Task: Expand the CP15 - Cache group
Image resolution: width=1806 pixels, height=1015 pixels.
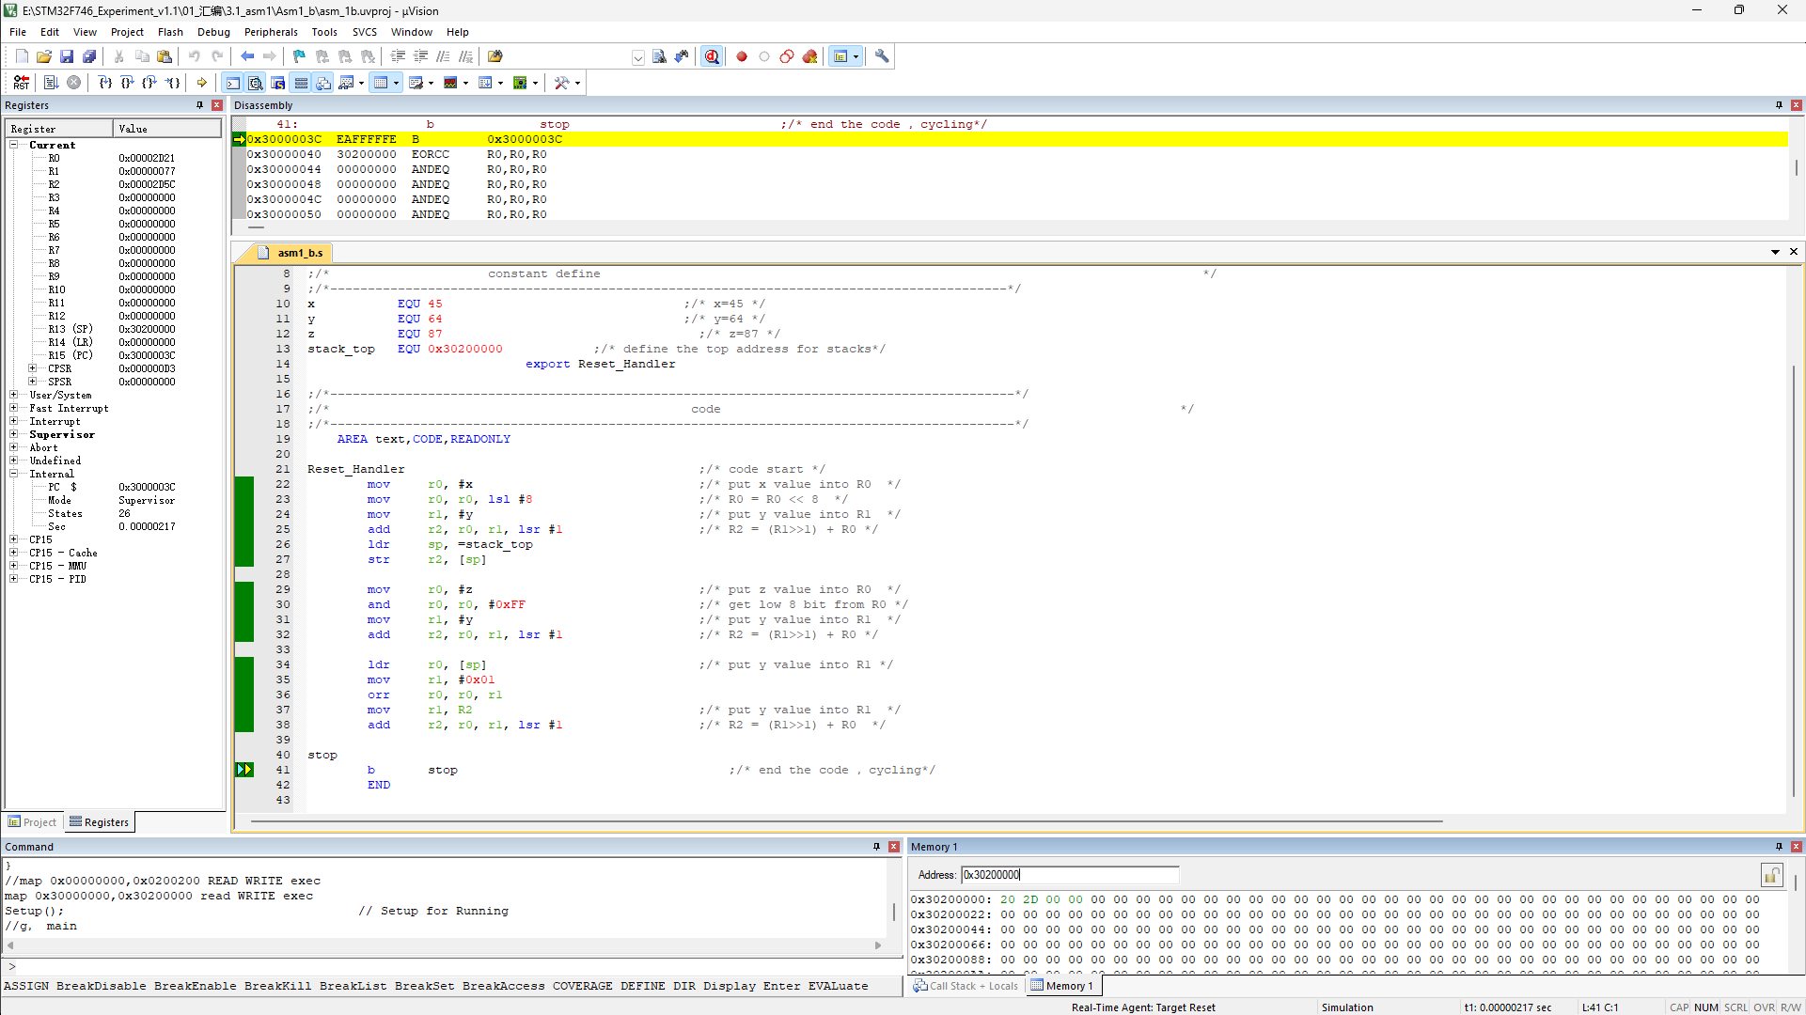Action: pos(14,553)
